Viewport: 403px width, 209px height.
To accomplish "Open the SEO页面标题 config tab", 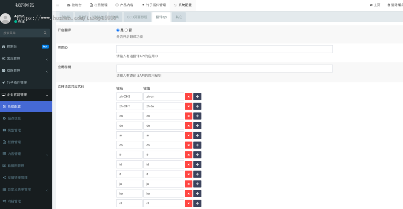I will click(x=137, y=17).
